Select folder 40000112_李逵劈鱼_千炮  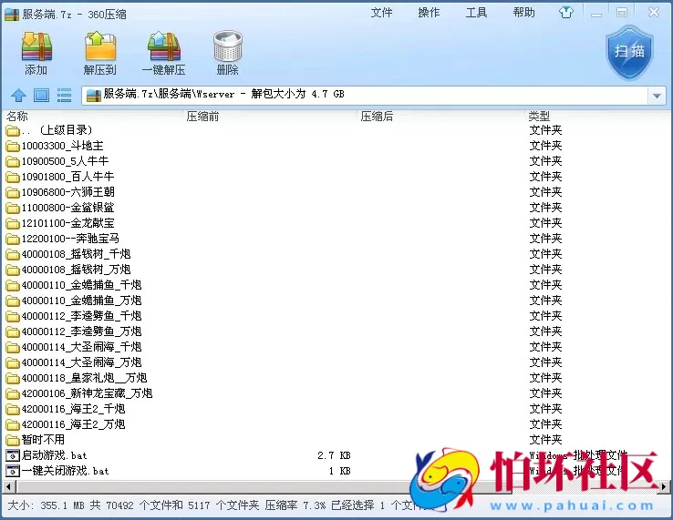coord(74,316)
